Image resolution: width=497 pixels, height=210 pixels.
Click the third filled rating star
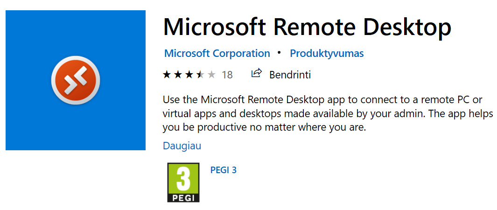(189, 75)
